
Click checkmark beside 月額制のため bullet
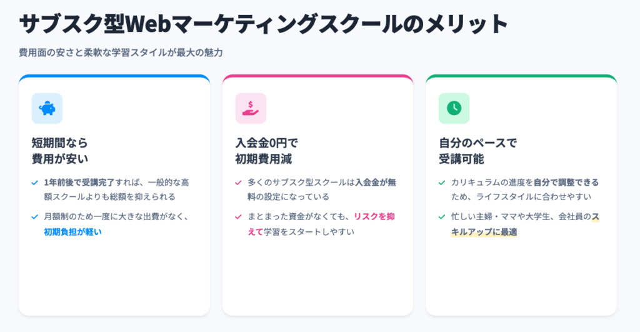[35, 216]
